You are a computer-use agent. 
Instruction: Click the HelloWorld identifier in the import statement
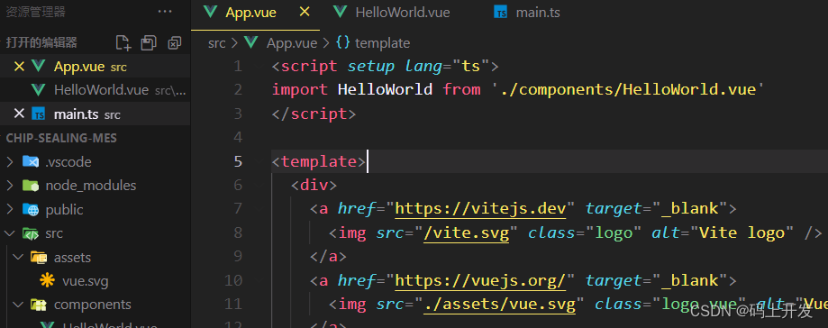pos(385,89)
